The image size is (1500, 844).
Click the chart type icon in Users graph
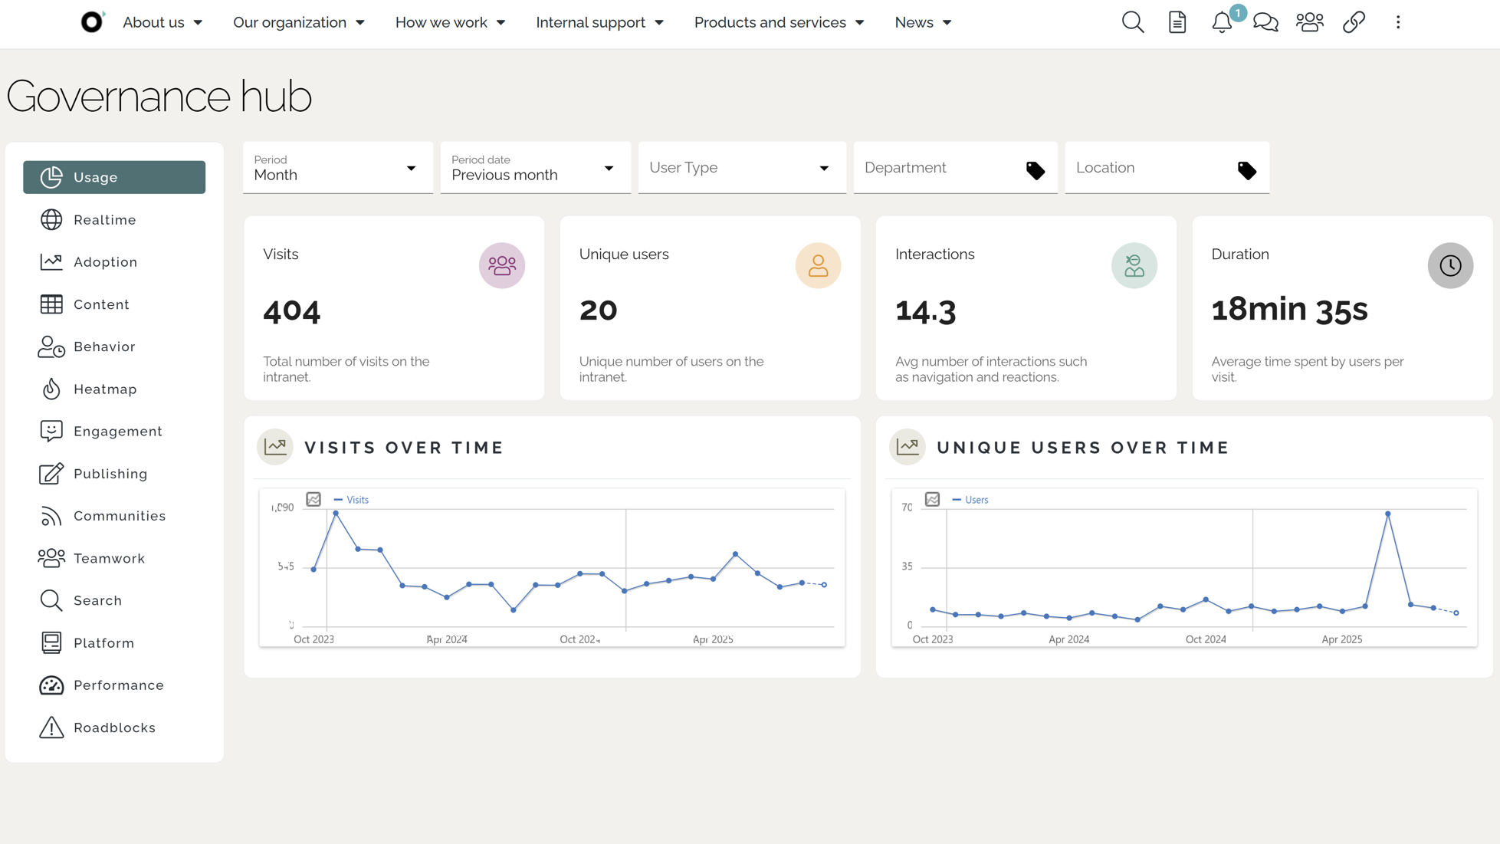[932, 499]
